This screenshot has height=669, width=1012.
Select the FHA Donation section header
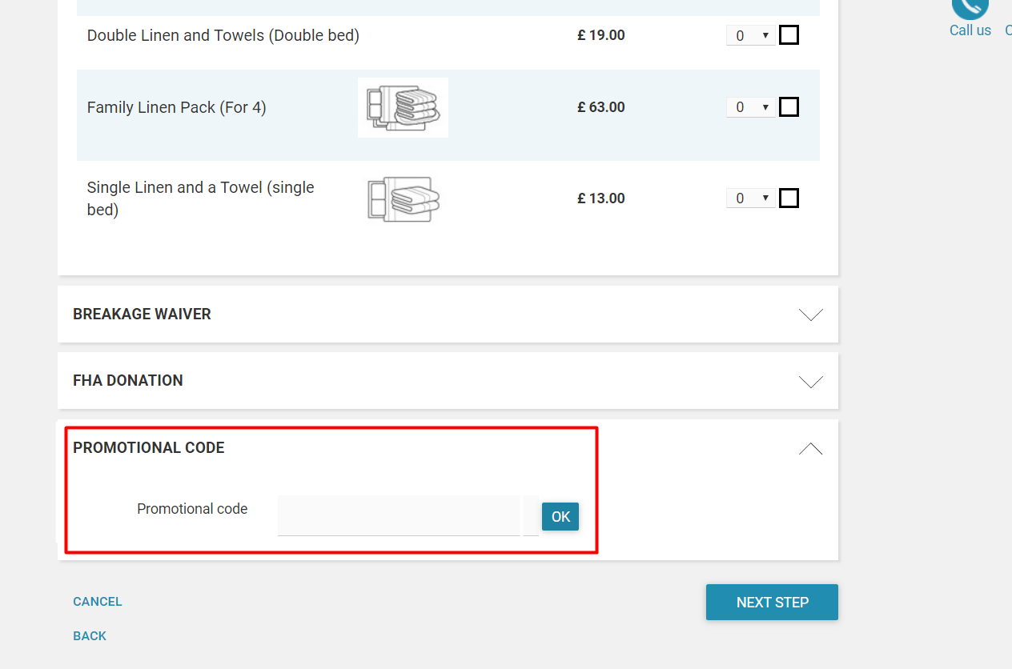point(127,380)
